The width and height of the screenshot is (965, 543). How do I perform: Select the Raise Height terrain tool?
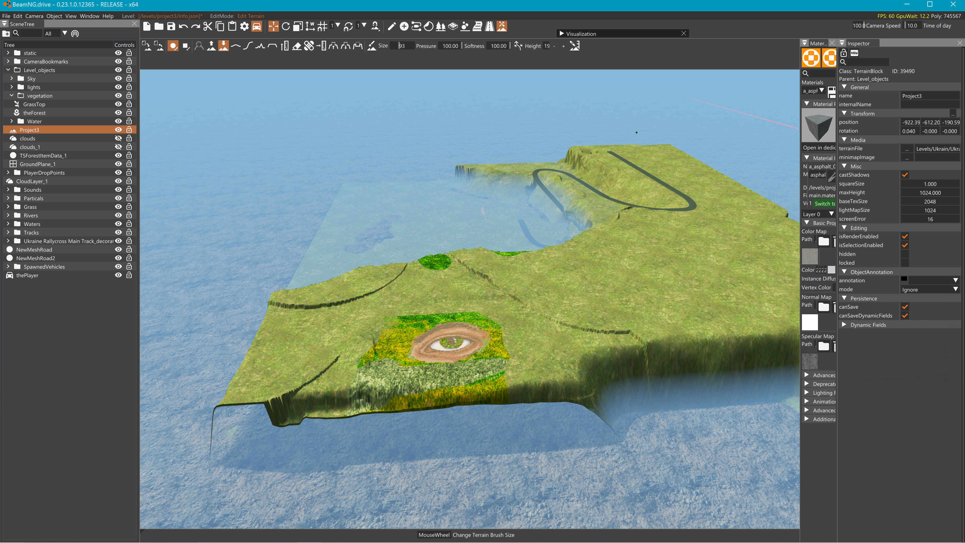point(211,46)
